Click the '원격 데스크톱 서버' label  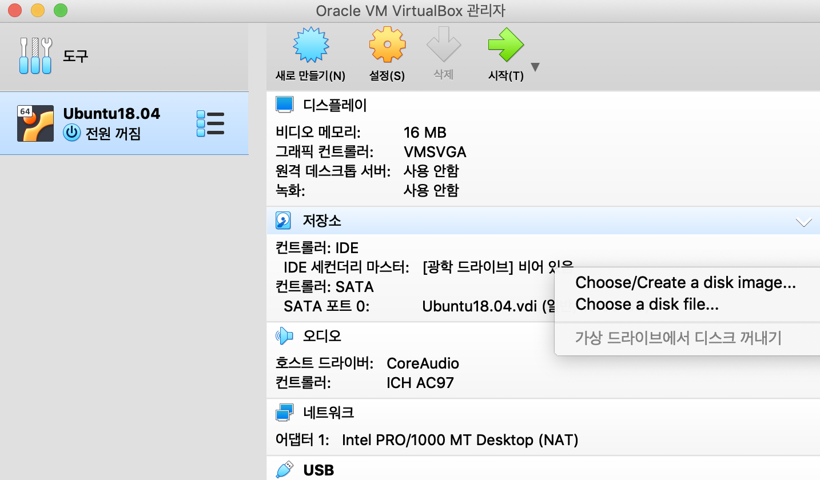[x=333, y=171]
